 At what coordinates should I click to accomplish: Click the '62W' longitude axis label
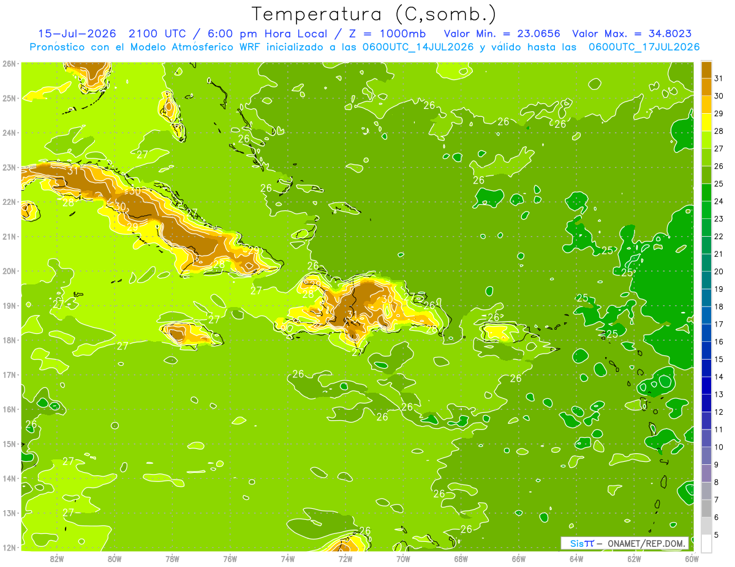634,559
